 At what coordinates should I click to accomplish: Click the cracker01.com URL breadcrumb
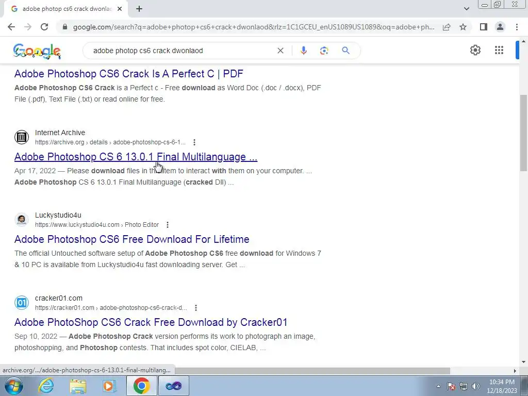111,307
